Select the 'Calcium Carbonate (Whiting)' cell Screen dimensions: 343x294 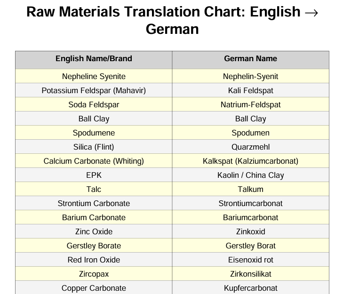click(x=94, y=161)
